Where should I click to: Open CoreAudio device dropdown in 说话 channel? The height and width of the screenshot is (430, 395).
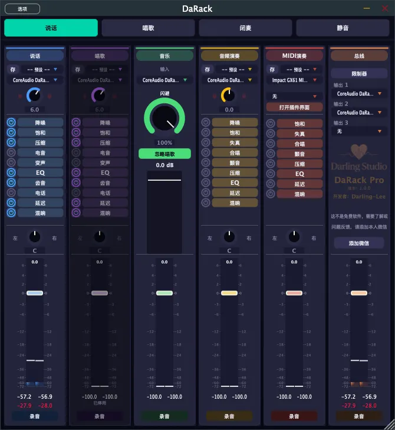[x=35, y=80]
